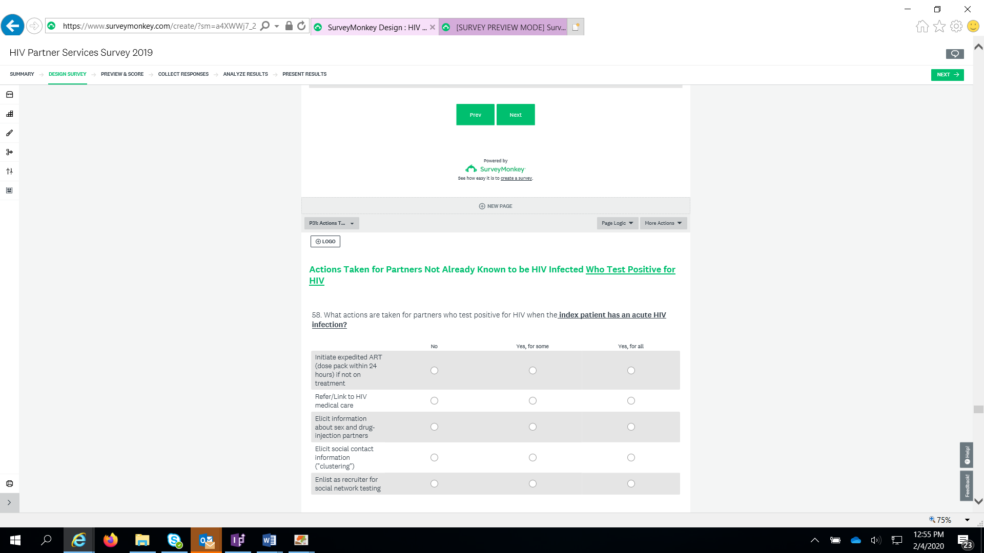Open the Builder sidebar icon
This screenshot has height=553, width=984.
(x=9, y=114)
